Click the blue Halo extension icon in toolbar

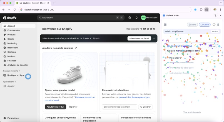(195, 9)
